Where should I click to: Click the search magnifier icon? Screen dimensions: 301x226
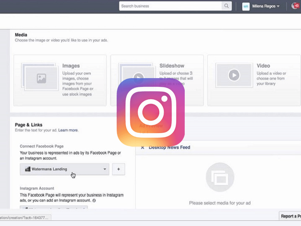click(x=227, y=6)
